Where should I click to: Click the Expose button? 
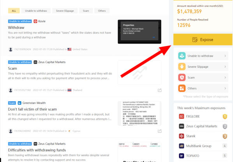(x=203, y=40)
